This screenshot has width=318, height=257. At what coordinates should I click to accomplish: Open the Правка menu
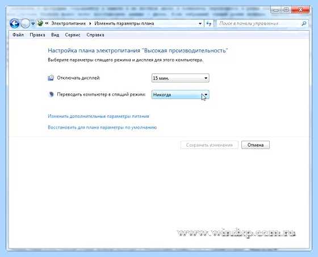tap(37, 35)
